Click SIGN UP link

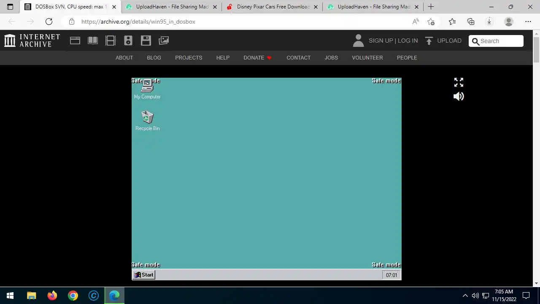click(381, 41)
